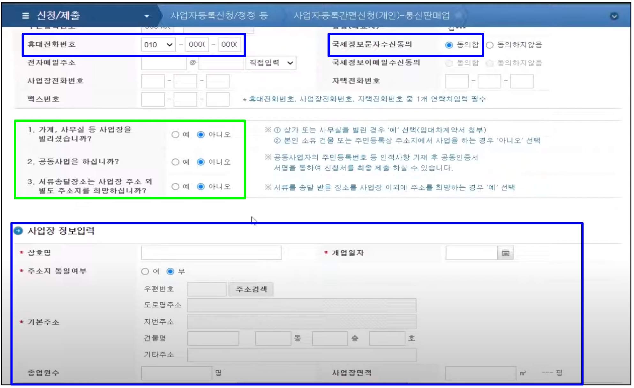Click the blue arrow icon beside 사업장 정보입력
The image size is (634, 388).
(19, 230)
